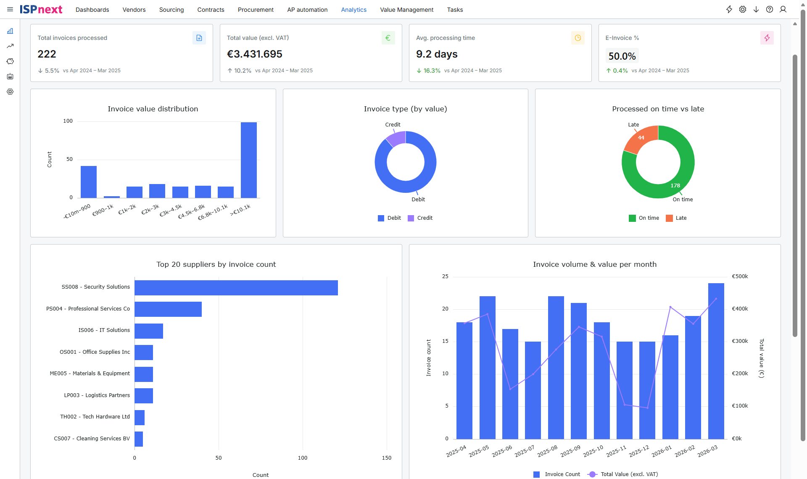This screenshot has width=807, height=479.
Task: Toggle Debit series in invoice type legend
Action: pos(389,218)
